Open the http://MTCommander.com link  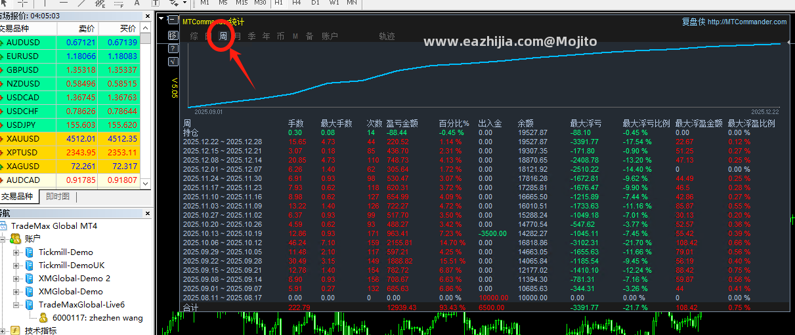coord(747,22)
